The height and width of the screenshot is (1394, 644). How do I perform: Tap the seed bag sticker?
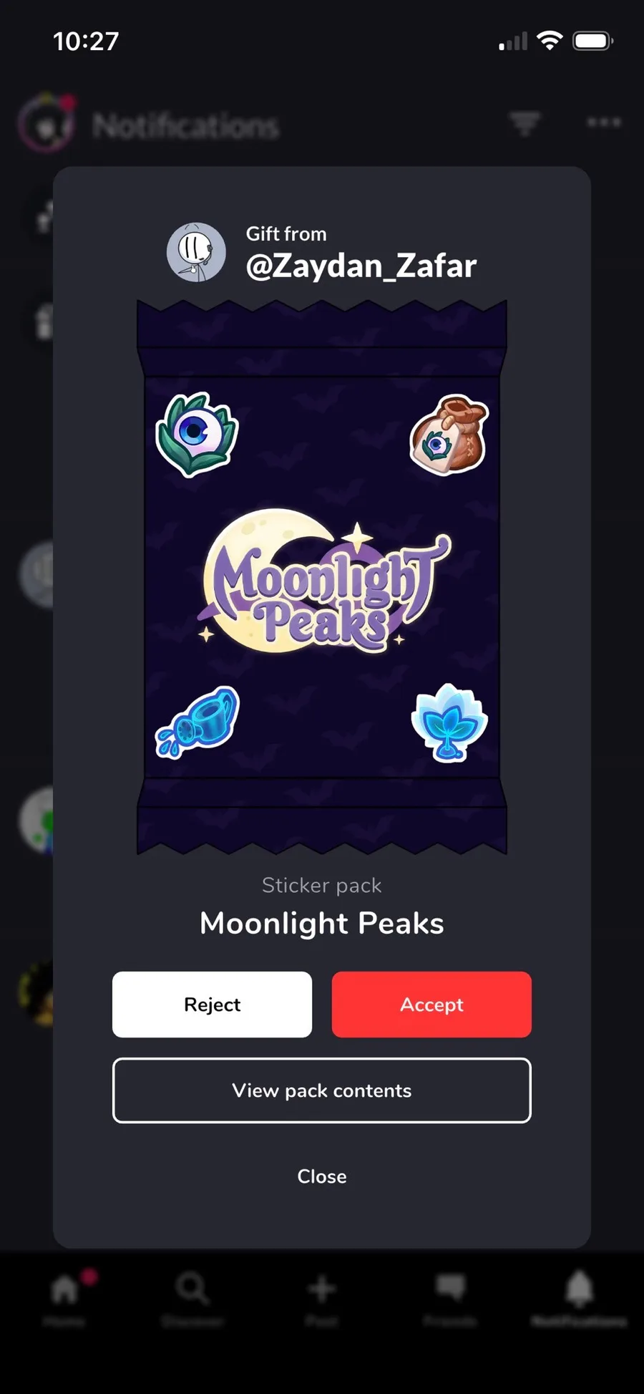point(449,434)
